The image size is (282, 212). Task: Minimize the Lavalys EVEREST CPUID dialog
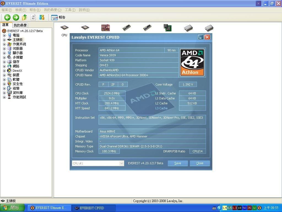click(201, 37)
